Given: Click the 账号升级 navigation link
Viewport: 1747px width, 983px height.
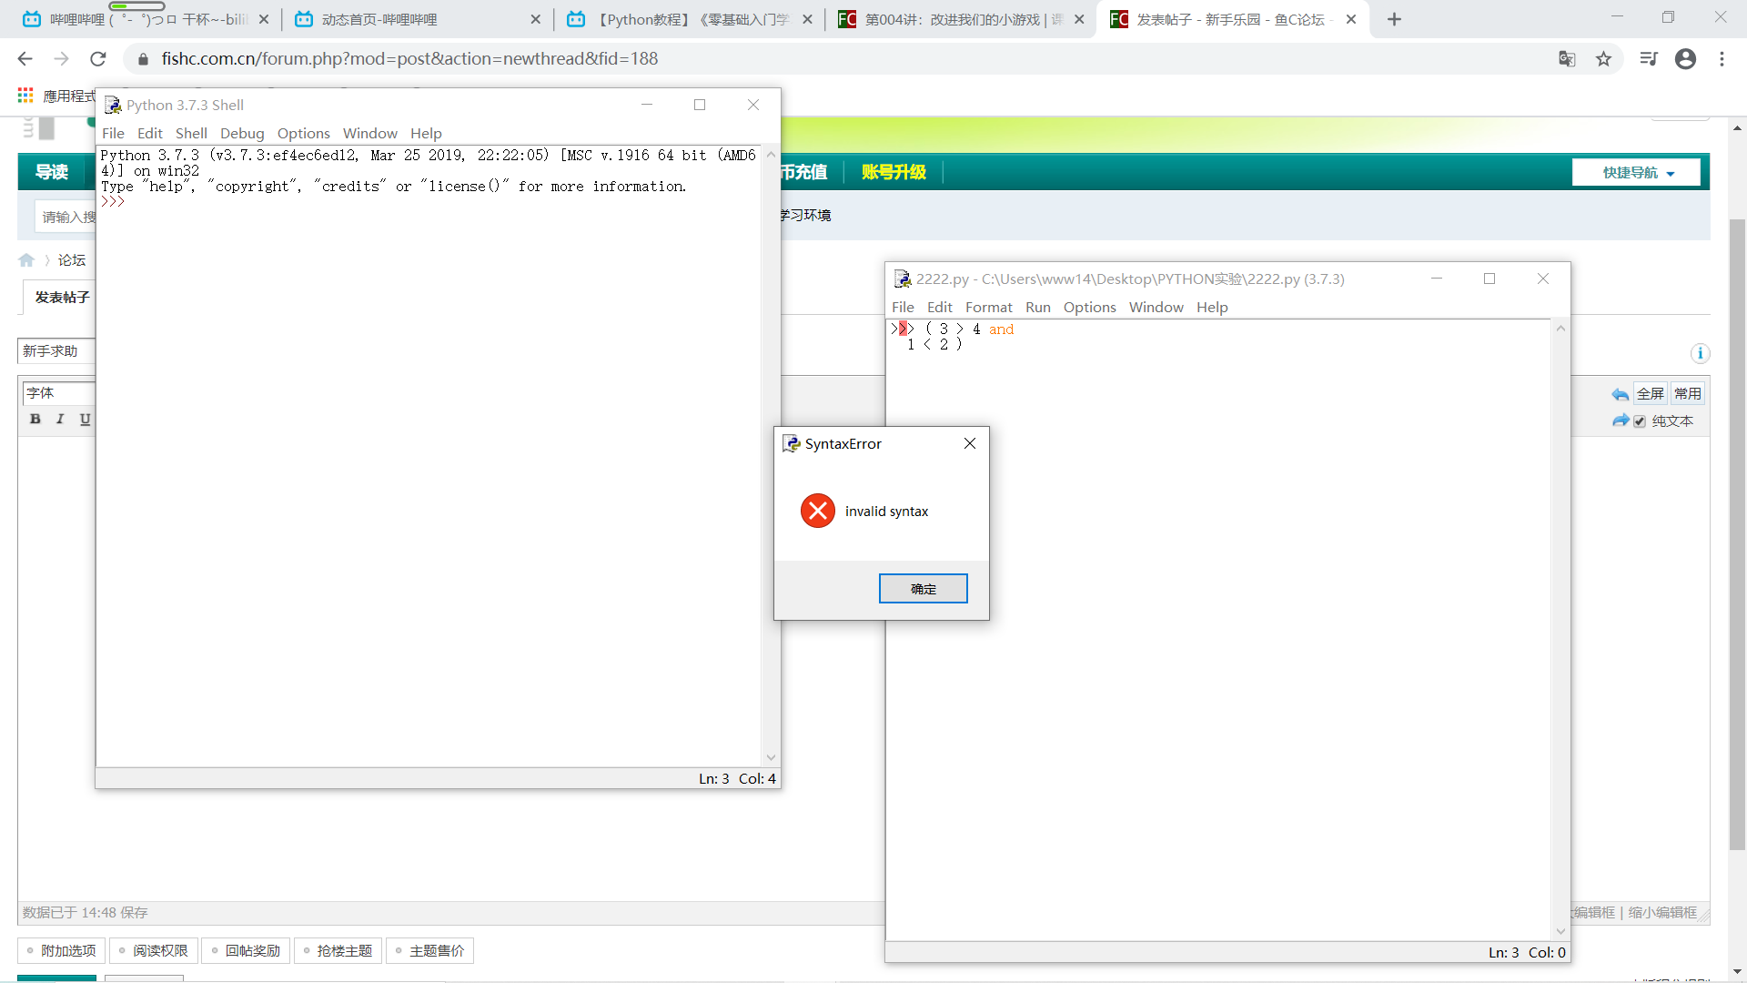Looking at the screenshot, I should pos(894,172).
